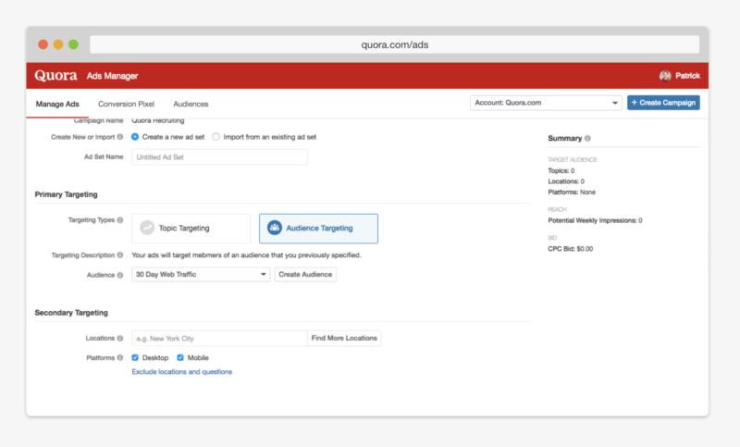Focus the Locations search field
This screenshot has width=740, height=447.
click(x=219, y=338)
